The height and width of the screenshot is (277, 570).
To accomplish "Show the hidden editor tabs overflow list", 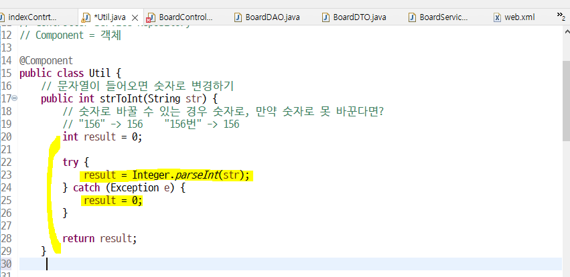I will click(561, 16).
